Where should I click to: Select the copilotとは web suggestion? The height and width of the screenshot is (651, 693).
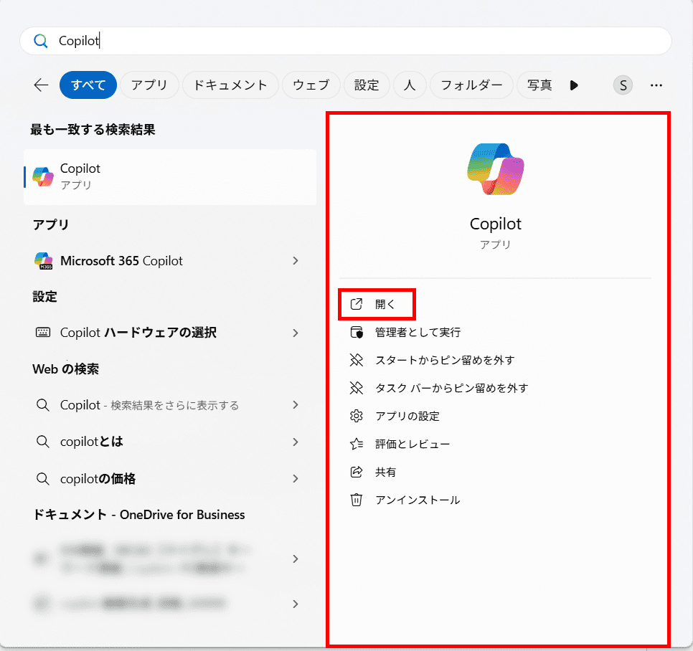tap(170, 442)
